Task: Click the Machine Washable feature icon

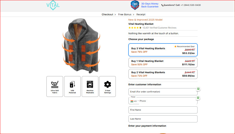Action: (90, 85)
